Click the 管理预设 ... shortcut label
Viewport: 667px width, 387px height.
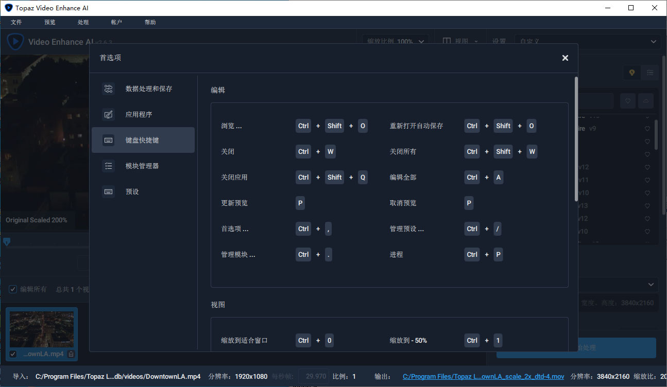[x=407, y=229]
